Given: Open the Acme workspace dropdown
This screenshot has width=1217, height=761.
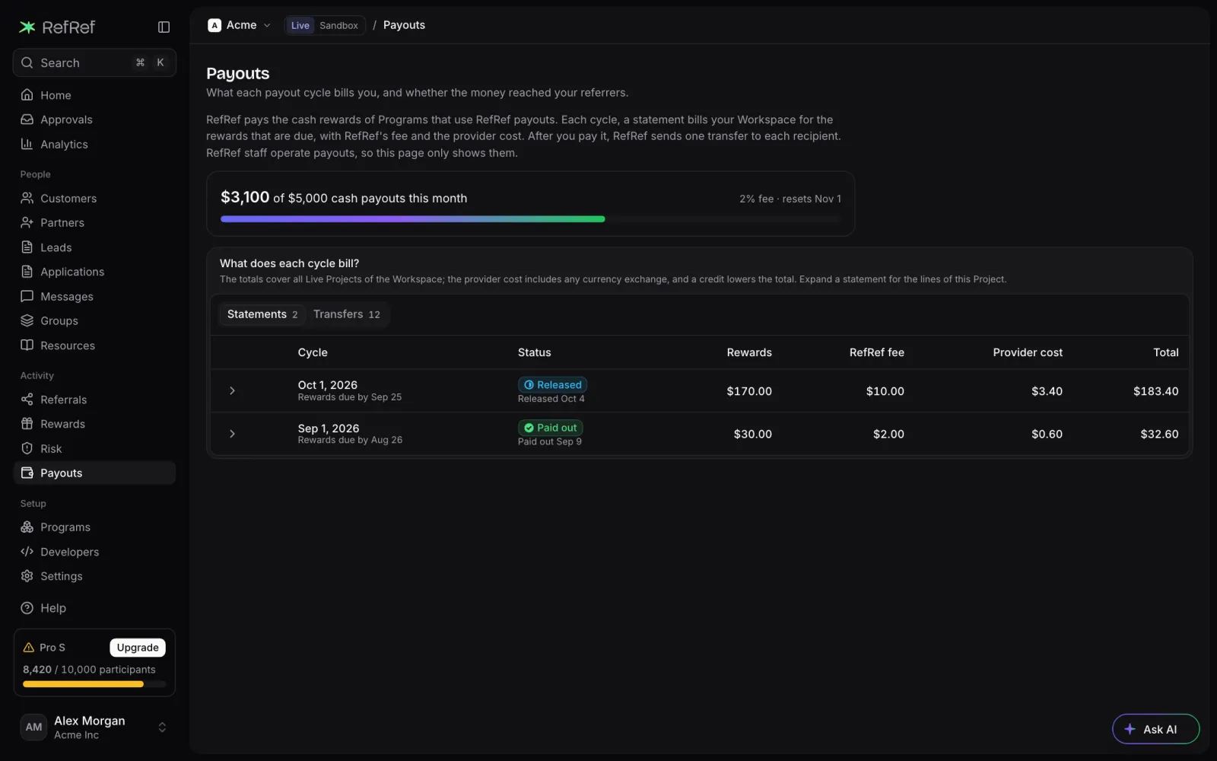Looking at the screenshot, I should pyautogui.click(x=240, y=25).
